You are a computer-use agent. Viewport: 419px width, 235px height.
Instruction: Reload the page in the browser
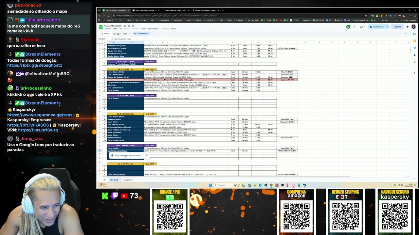[108, 15]
